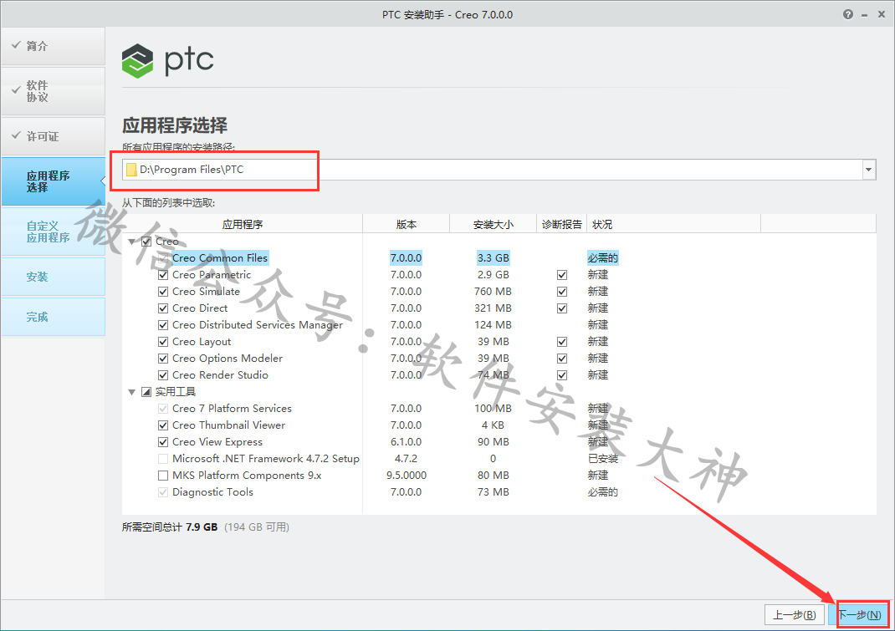895x631 pixels.
Task: Click the 诊断报告 column header
Action: [x=561, y=224]
